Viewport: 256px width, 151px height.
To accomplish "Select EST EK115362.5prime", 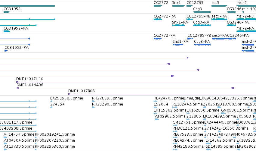I will coord(170,110).
